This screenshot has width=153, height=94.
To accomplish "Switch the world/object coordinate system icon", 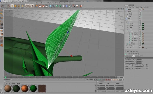I will [x=36, y=6].
